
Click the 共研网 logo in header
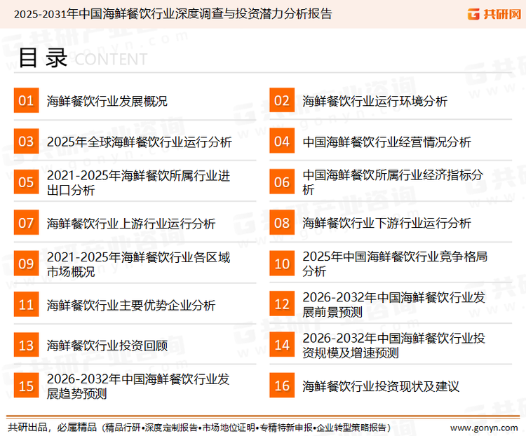pyautogui.click(x=494, y=14)
